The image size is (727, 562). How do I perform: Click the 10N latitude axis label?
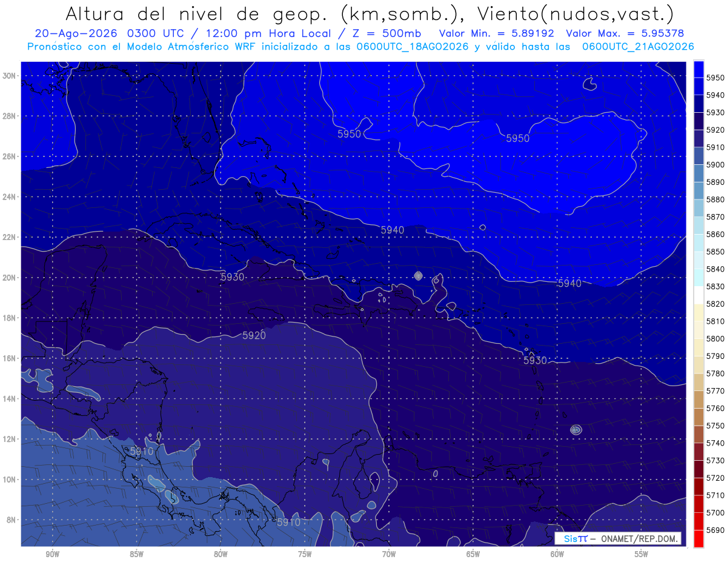[x=10, y=480]
